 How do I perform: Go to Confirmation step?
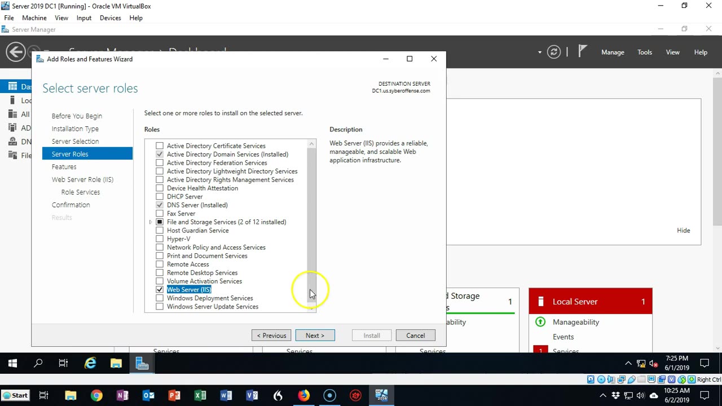click(x=71, y=205)
